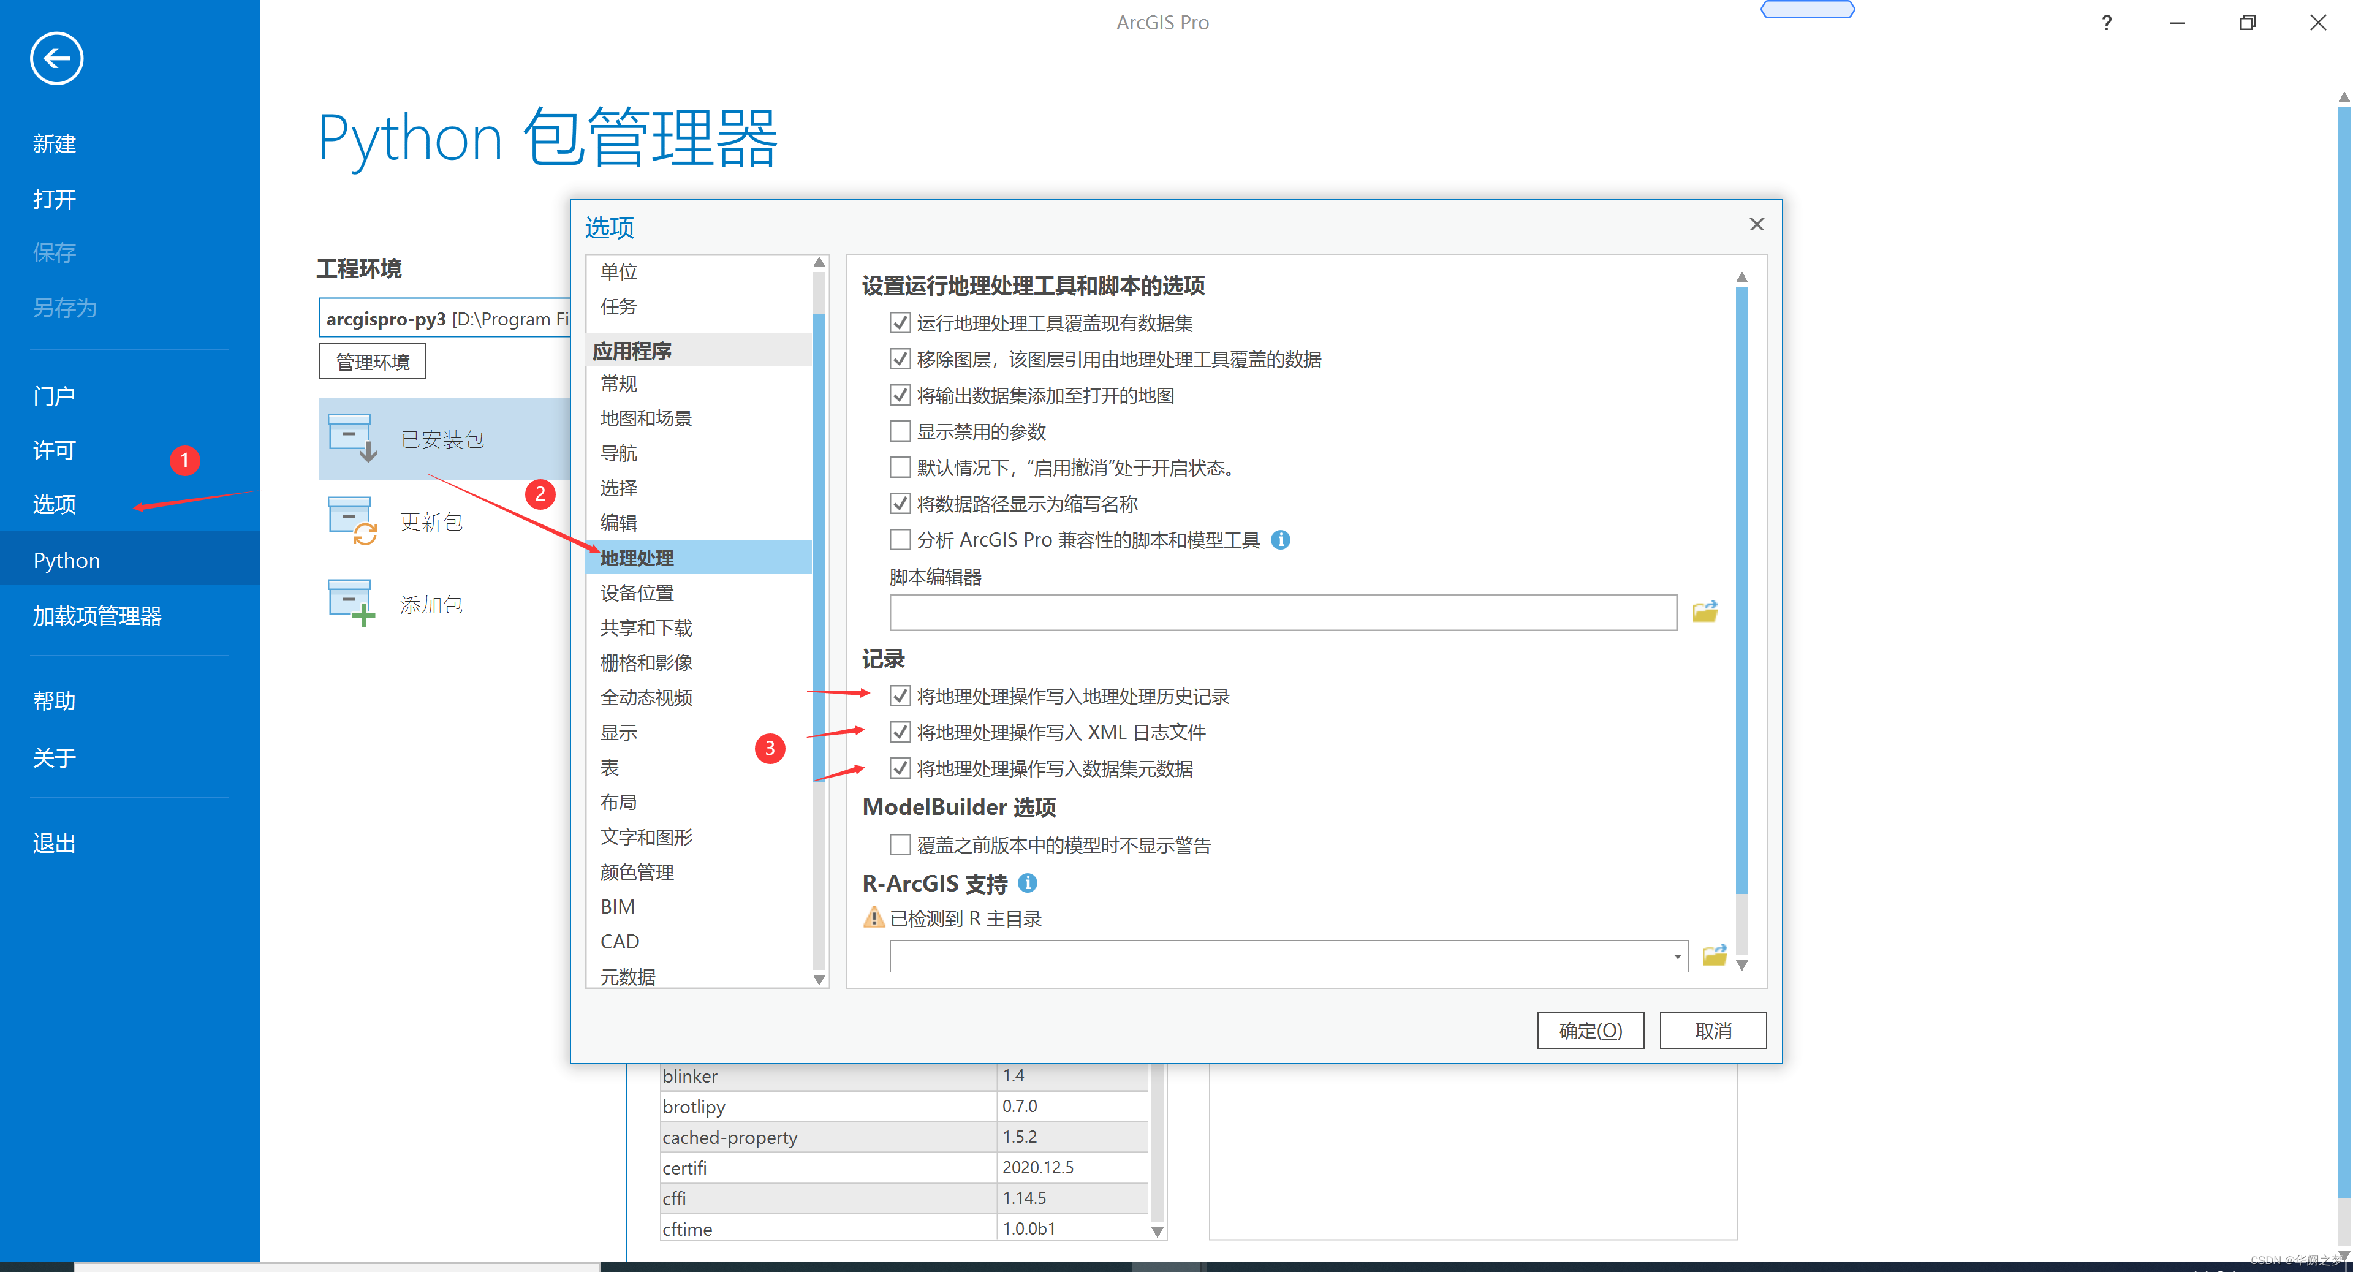Browse for script editor folder icon
2353x1272 pixels.
[x=1705, y=612]
